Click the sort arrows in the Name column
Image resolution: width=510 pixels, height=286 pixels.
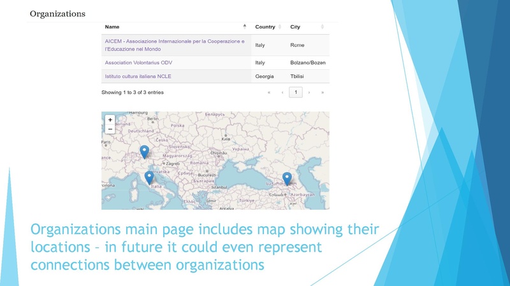(245, 27)
